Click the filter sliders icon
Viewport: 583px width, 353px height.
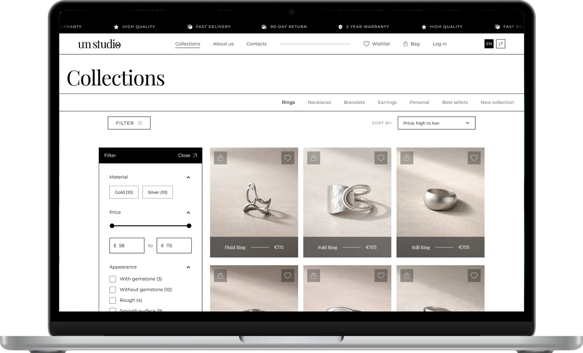tap(140, 123)
